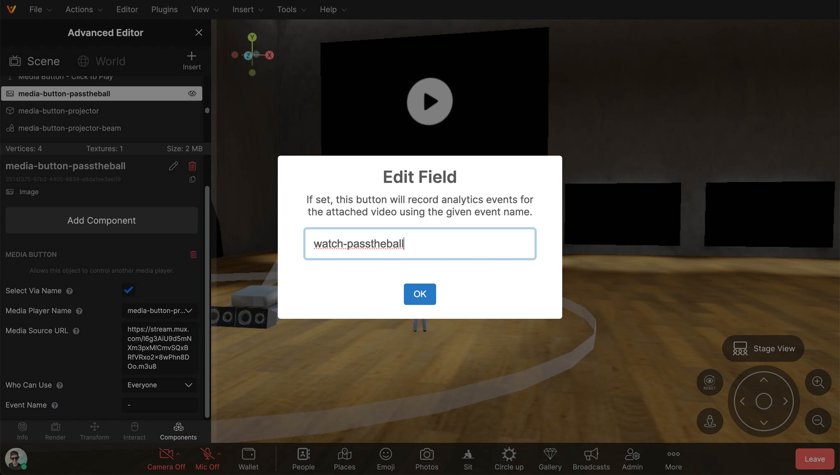The height and width of the screenshot is (475, 840).
Task: Open the Emoji picker
Action: pos(386,459)
